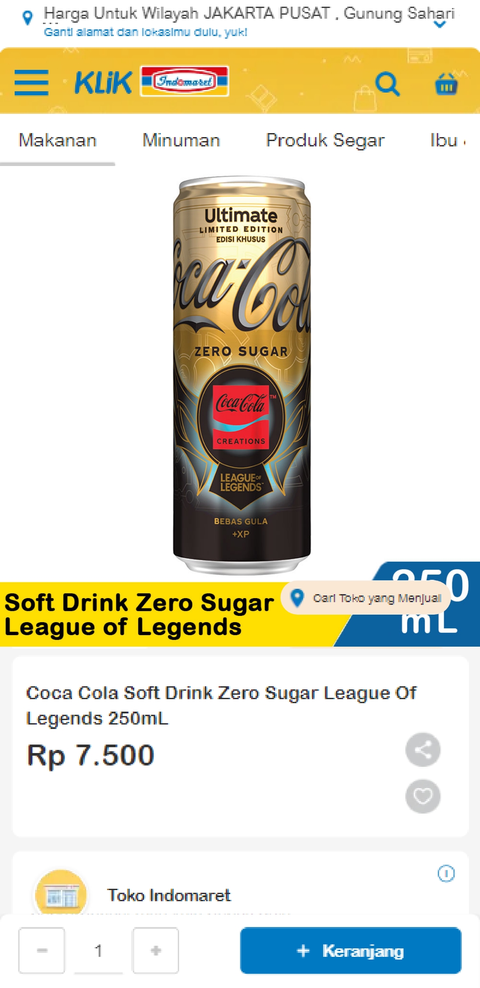Add product to wishlist with heart icon
This screenshot has width=480, height=988.
pos(423,796)
